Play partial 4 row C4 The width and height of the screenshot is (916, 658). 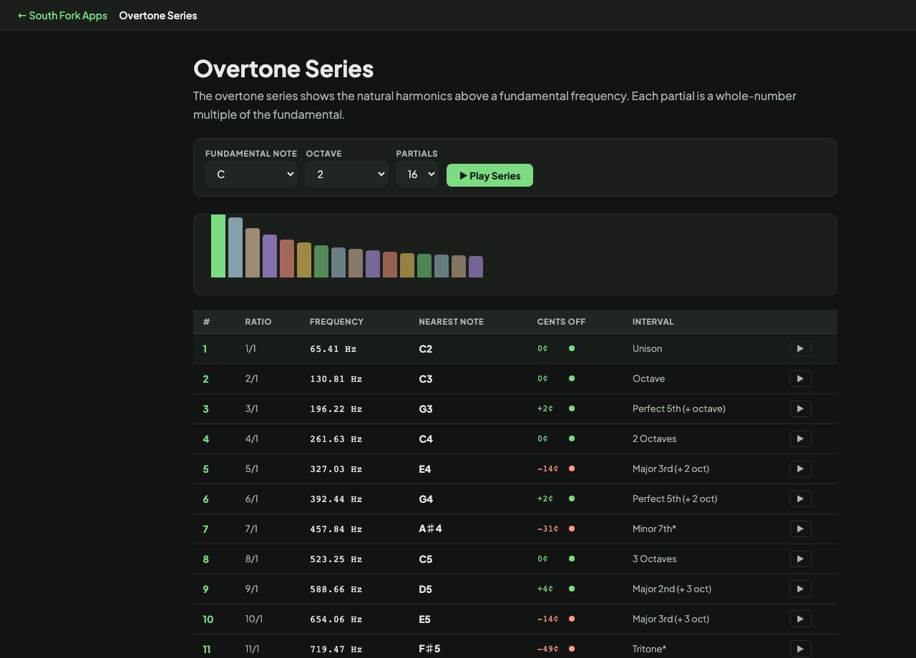(800, 438)
